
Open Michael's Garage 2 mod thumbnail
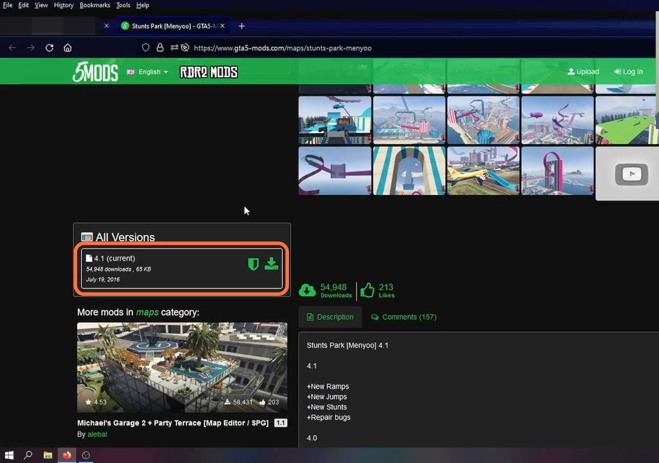182,368
